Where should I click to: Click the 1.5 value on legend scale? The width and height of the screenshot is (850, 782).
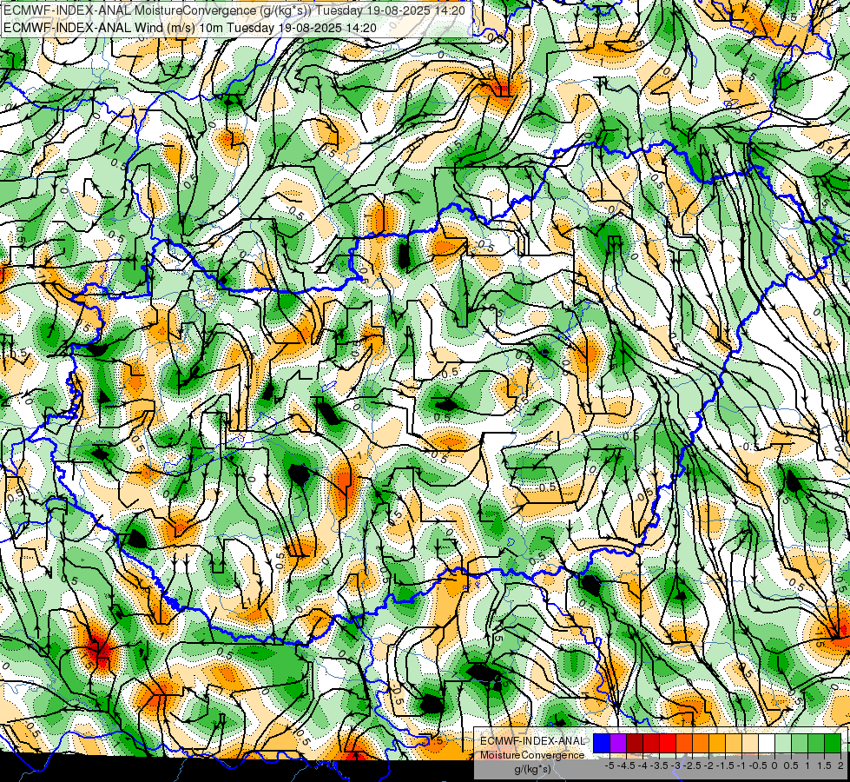(824, 765)
